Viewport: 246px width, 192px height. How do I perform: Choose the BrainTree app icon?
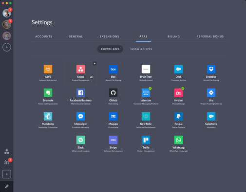146,69
